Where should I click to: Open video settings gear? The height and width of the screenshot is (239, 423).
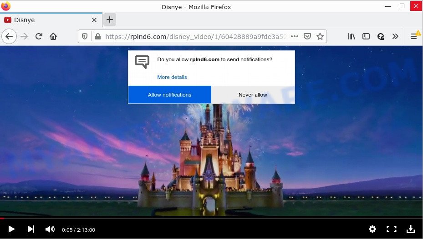[x=372, y=229]
